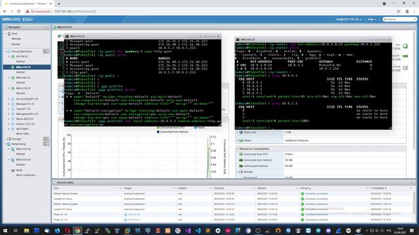Select Radius-FILE-01 VM in the Navigator
This screenshot has width=419, height=235.
point(26,124)
